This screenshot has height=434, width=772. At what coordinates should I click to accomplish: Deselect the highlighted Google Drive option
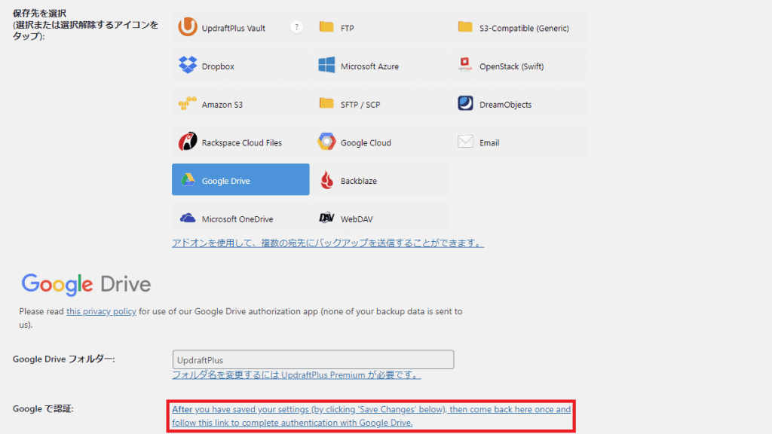tap(240, 181)
